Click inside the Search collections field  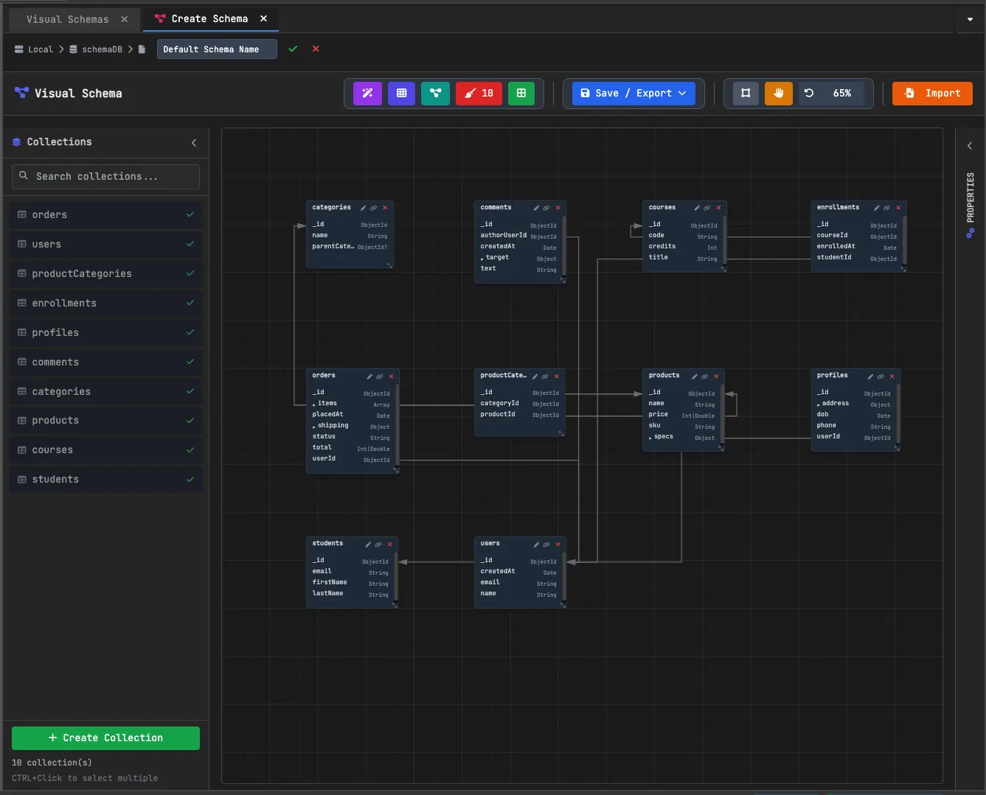pyautogui.click(x=105, y=176)
